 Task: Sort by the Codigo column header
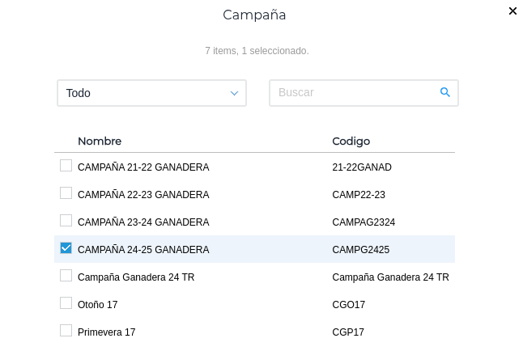(x=351, y=141)
